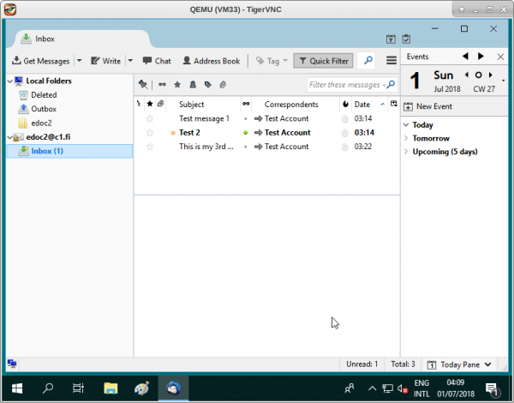Toggle the contacts-only filter
The width and height of the screenshot is (514, 403).
(193, 85)
